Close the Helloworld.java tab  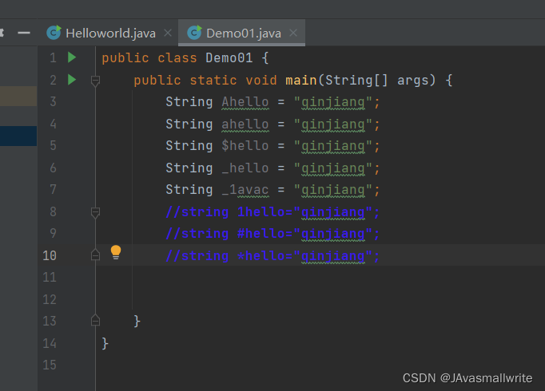[x=168, y=33]
